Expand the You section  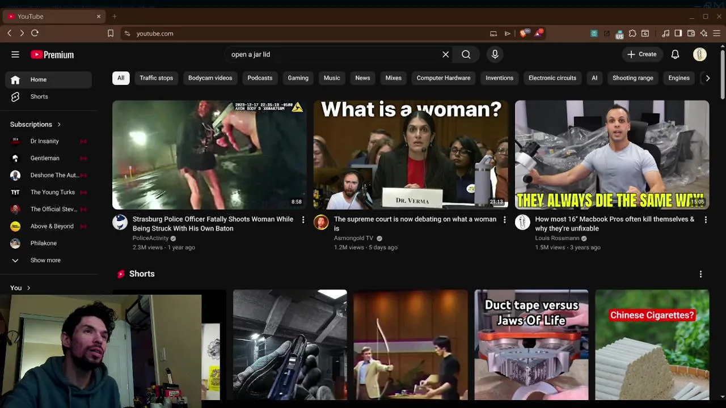(x=20, y=288)
